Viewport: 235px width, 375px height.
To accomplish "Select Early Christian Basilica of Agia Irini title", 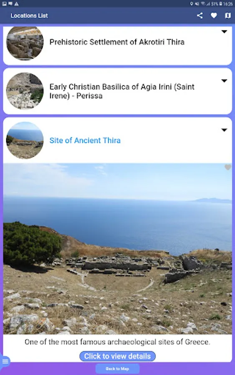I will [122, 91].
